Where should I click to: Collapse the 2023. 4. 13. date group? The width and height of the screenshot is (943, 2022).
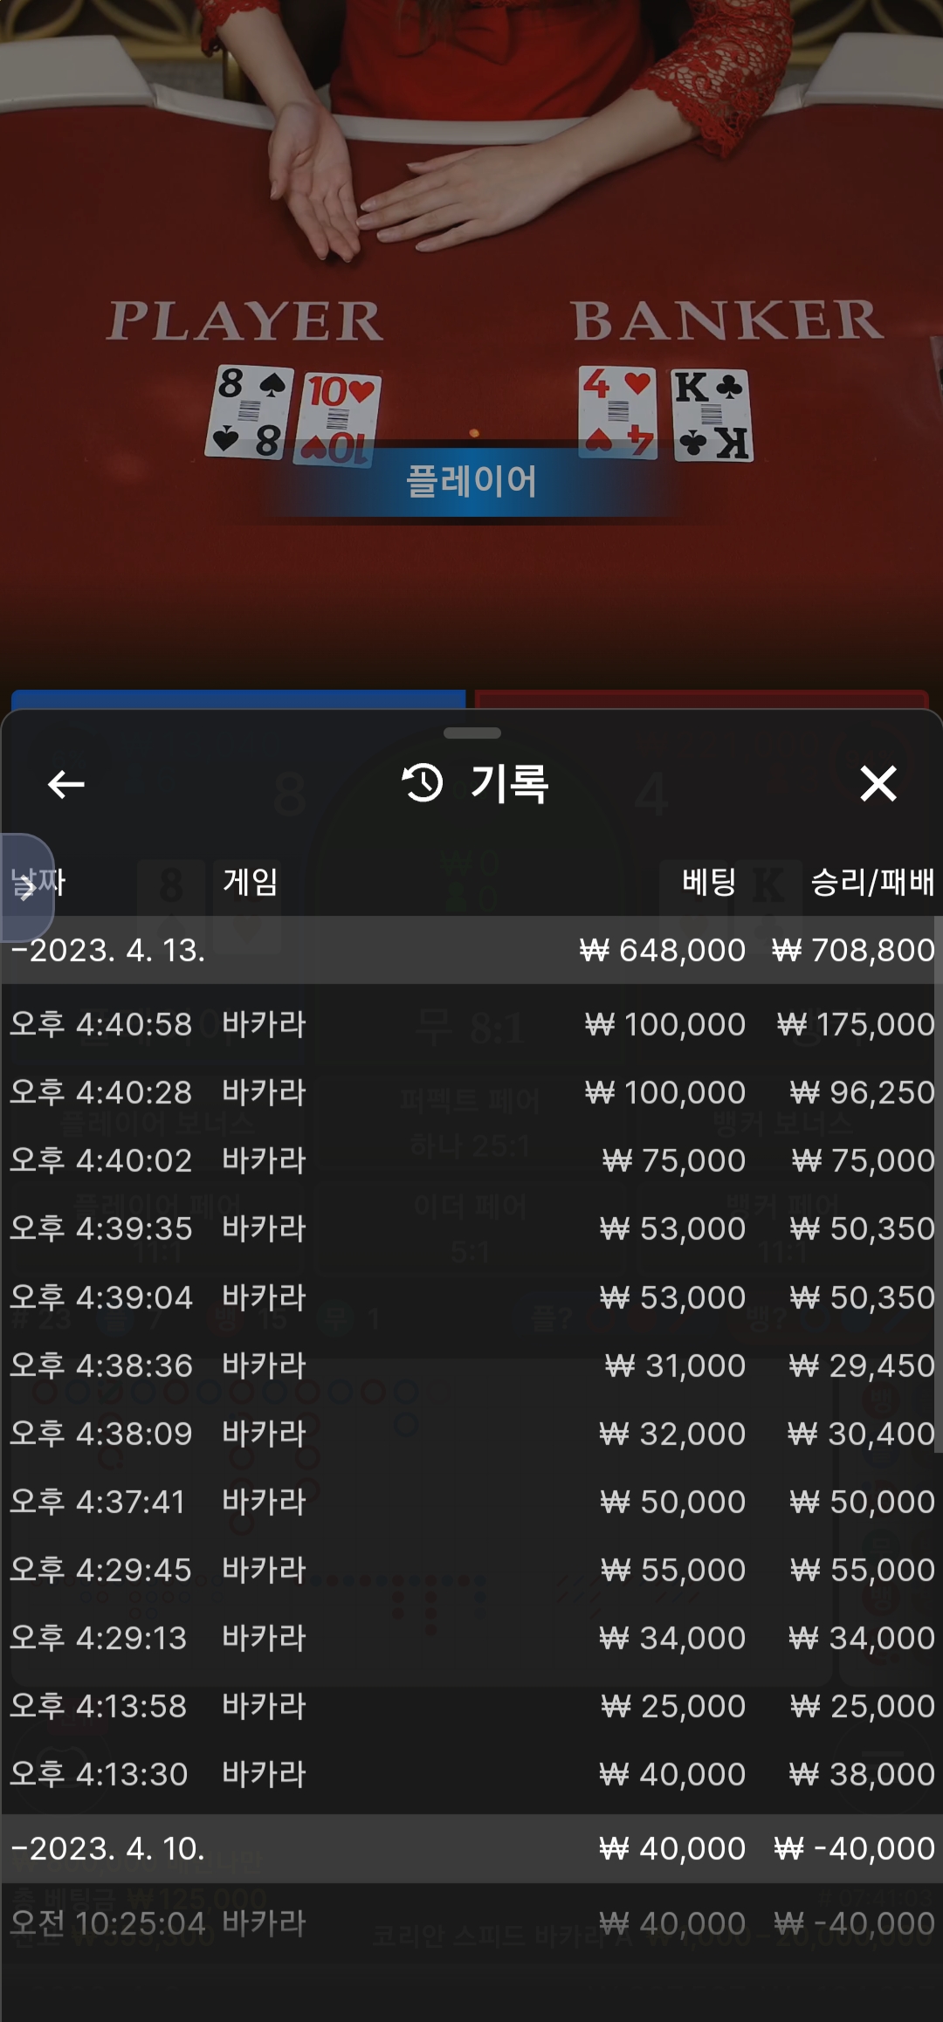tap(471, 950)
